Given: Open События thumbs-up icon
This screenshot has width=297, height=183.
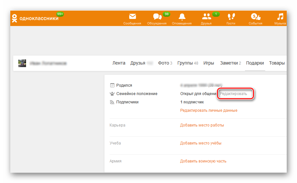Looking at the screenshot, I should (x=255, y=17).
